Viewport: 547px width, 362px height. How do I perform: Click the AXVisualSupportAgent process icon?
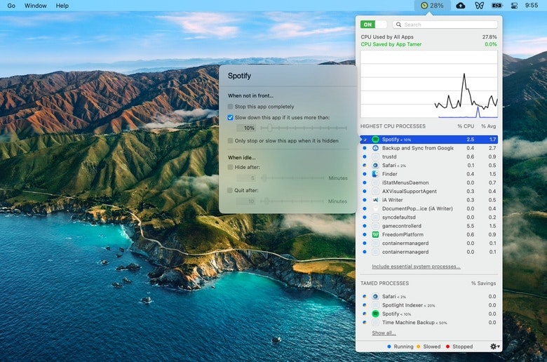(x=375, y=192)
